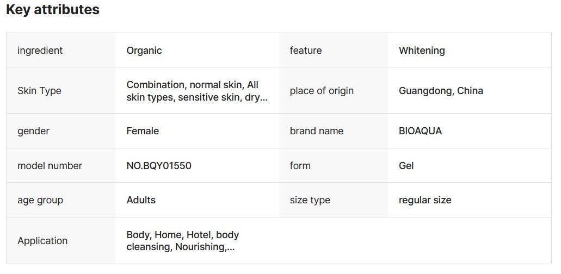The width and height of the screenshot is (561, 274).
Task: Select the Organic ingredient value
Action: (144, 51)
